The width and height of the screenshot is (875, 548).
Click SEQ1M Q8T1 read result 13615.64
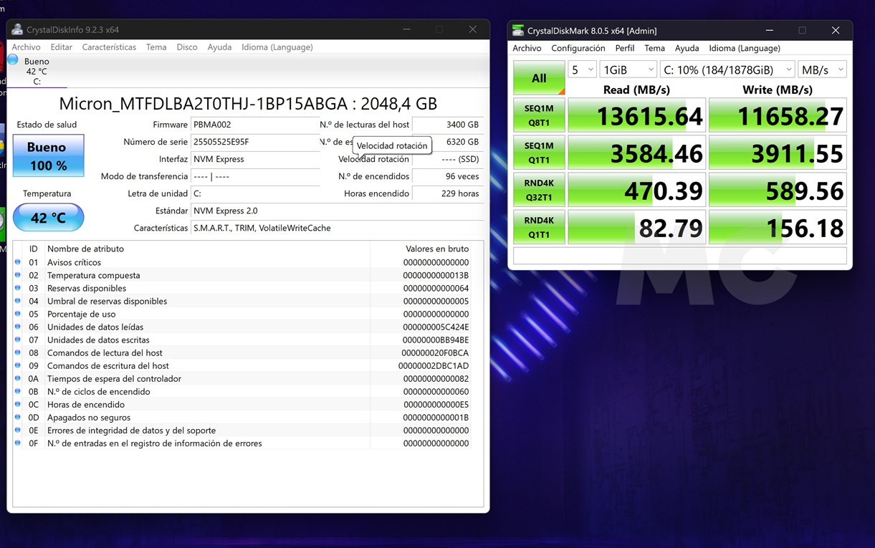coord(637,115)
